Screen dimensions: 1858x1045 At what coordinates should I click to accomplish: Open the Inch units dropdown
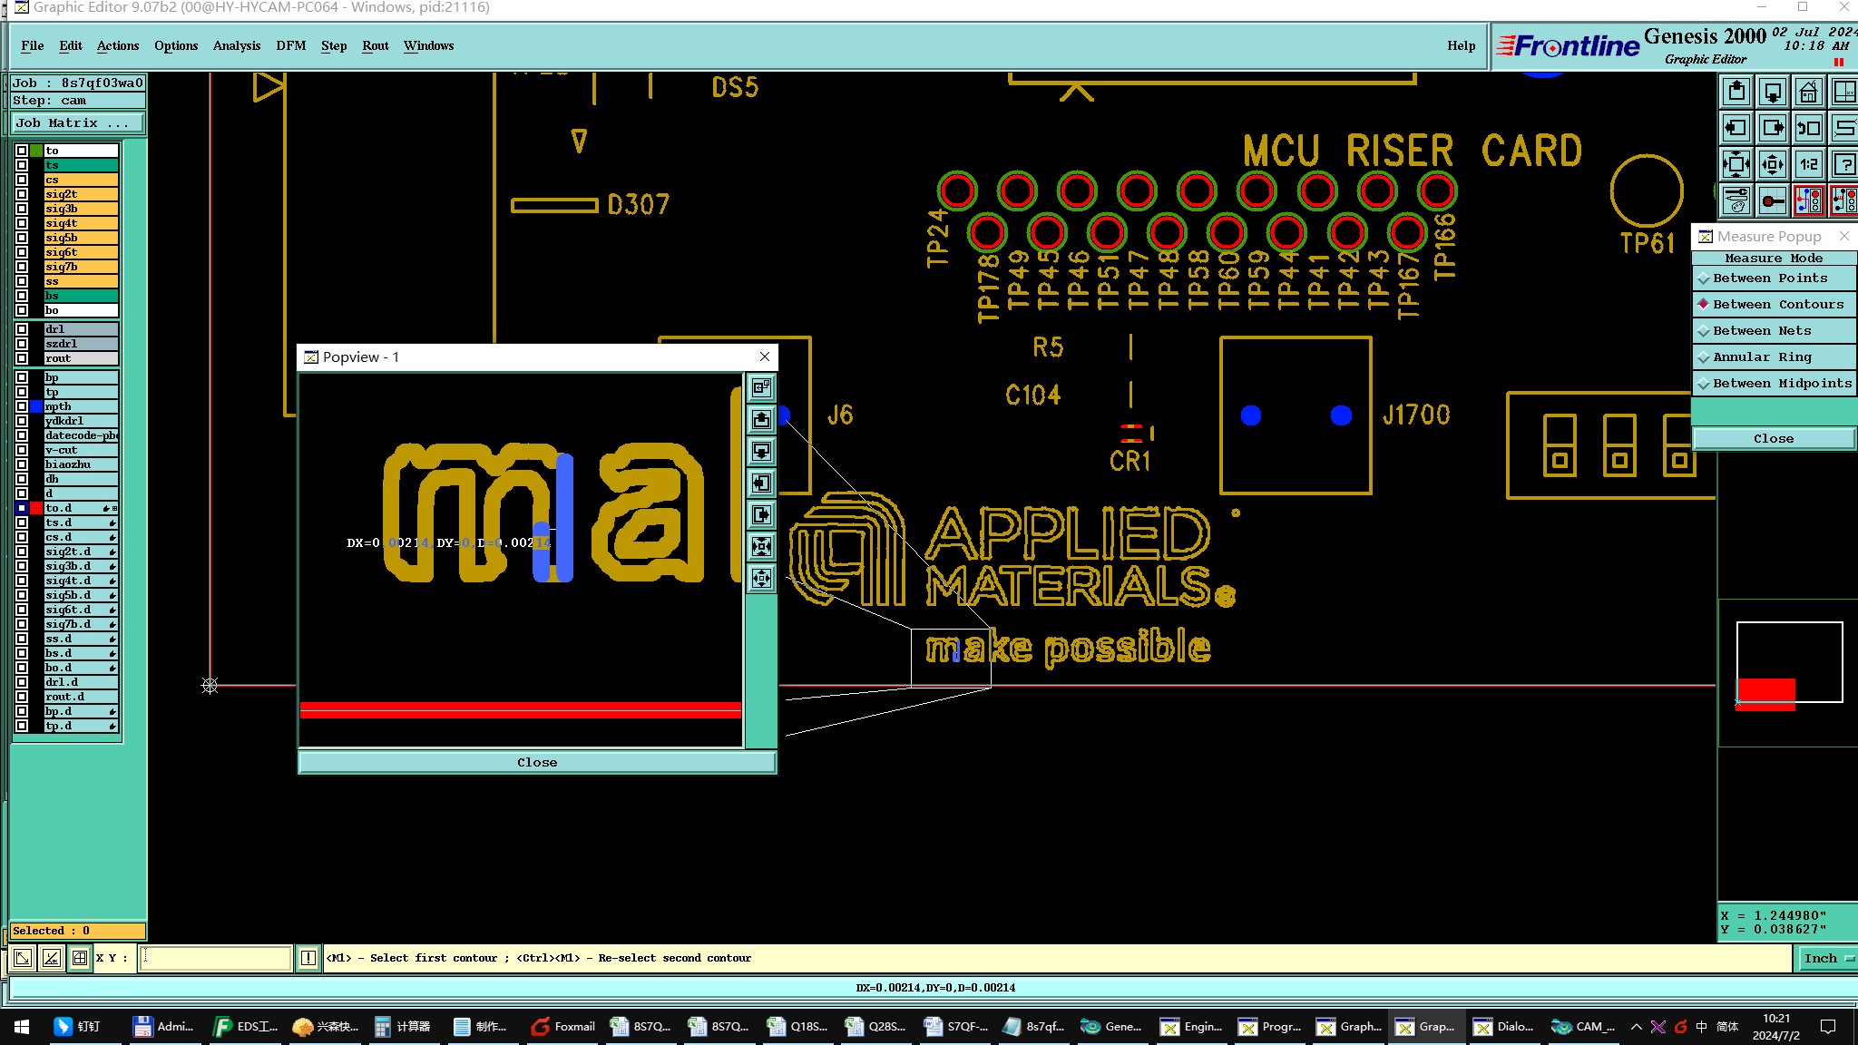pos(1824,958)
